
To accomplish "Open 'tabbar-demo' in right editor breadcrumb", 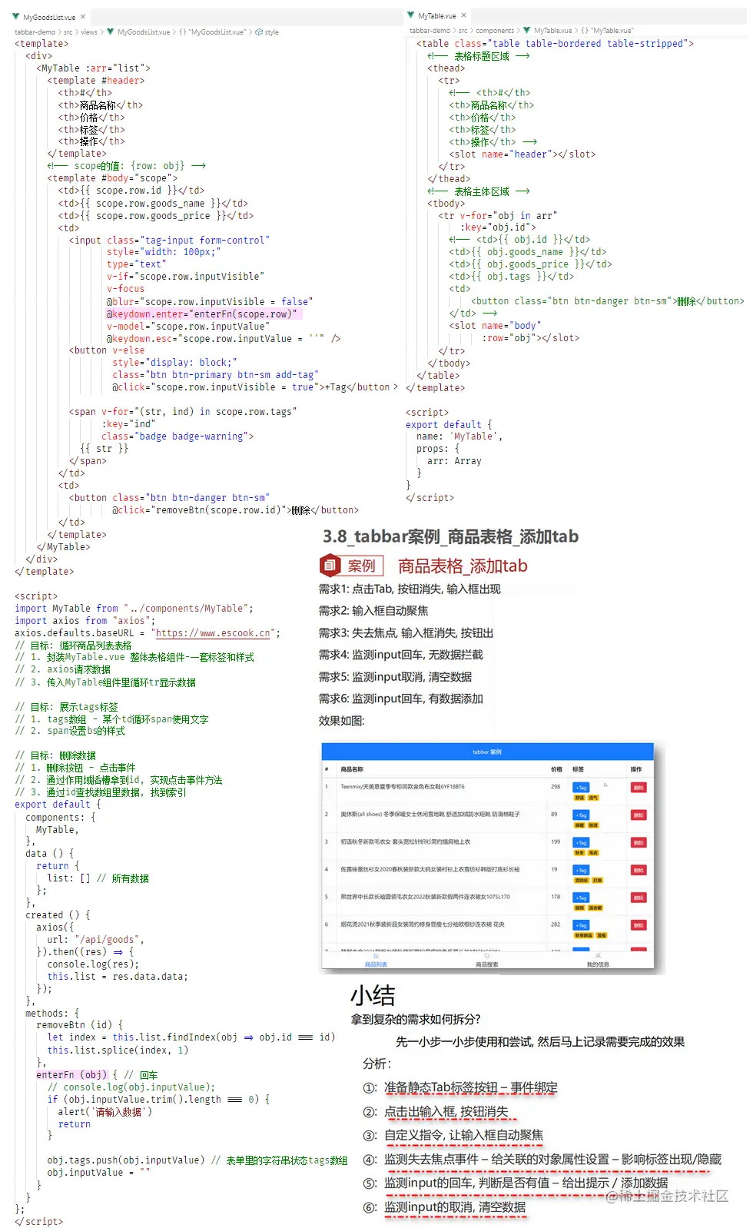I will 430,31.
